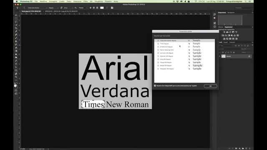Add a Hue/Saturation adjustment
This screenshot has height=150, width=267.
click(x=223, y=35)
